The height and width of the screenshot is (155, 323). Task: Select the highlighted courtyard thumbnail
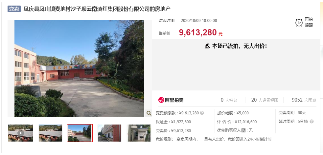[x=80, y=133]
